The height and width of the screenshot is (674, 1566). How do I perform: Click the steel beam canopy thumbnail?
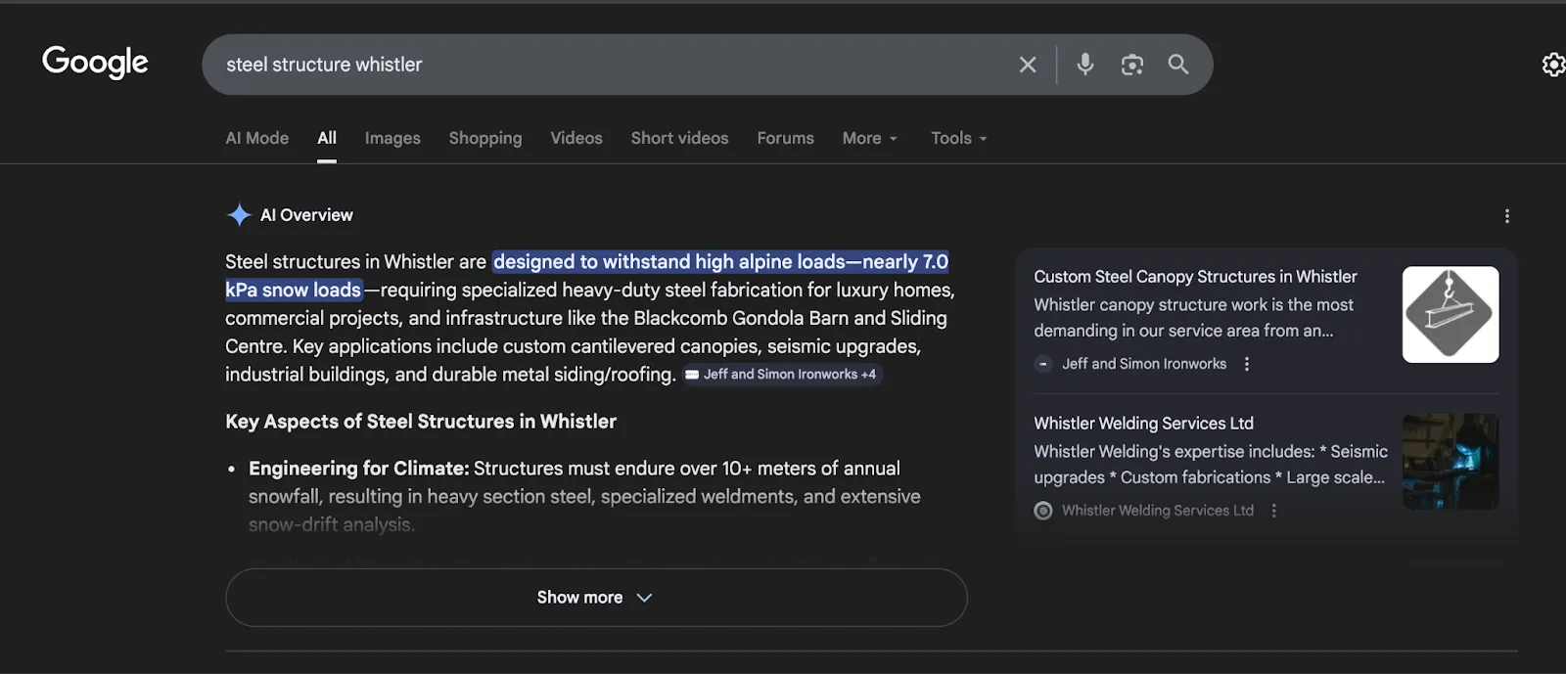1451,314
